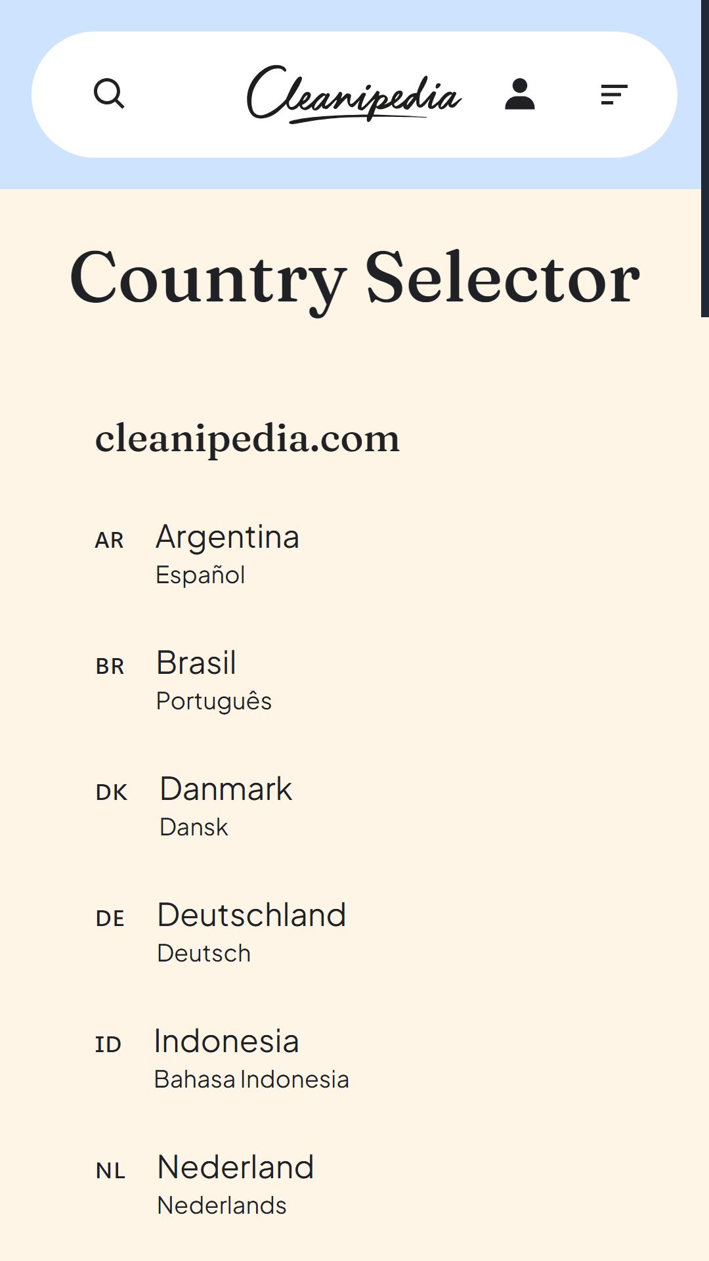Click the Bahasa Indonesia language label

point(251,1080)
